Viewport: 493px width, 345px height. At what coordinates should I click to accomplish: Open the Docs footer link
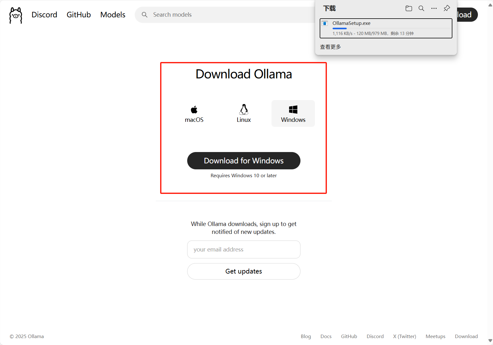(x=326, y=337)
